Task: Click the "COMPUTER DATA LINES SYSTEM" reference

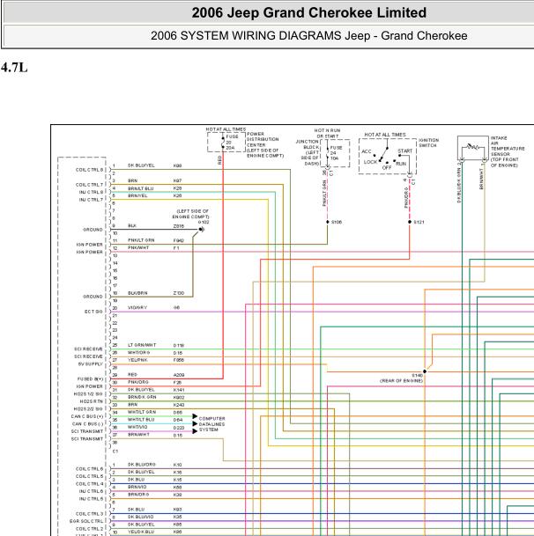Action: (x=211, y=424)
